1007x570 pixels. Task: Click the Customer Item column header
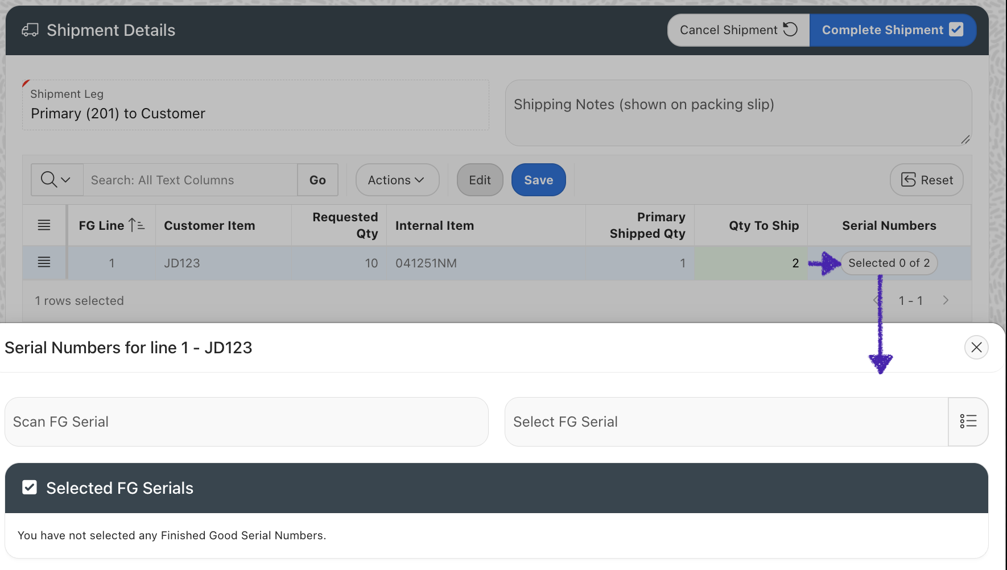[223, 225]
